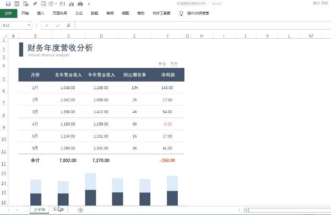Select the 上半年 sheet tab
Viewport: 331px width, 215px height.
[39, 210]
